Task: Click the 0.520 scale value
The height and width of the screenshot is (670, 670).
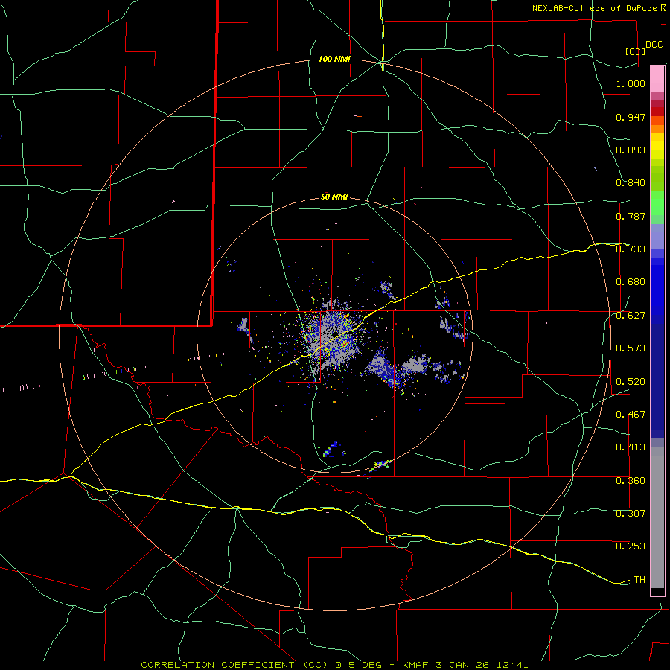Action: pos(631,381)
